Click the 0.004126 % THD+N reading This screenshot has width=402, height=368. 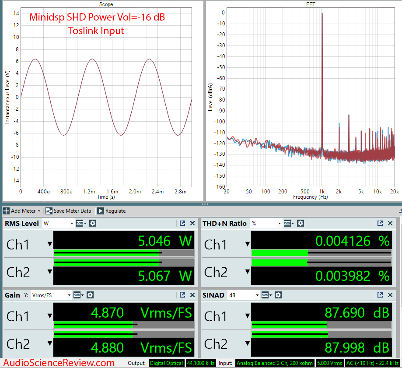coord(353,241)
